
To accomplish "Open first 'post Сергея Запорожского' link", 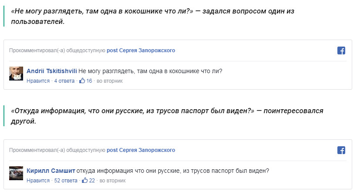I will coord(141,50).
